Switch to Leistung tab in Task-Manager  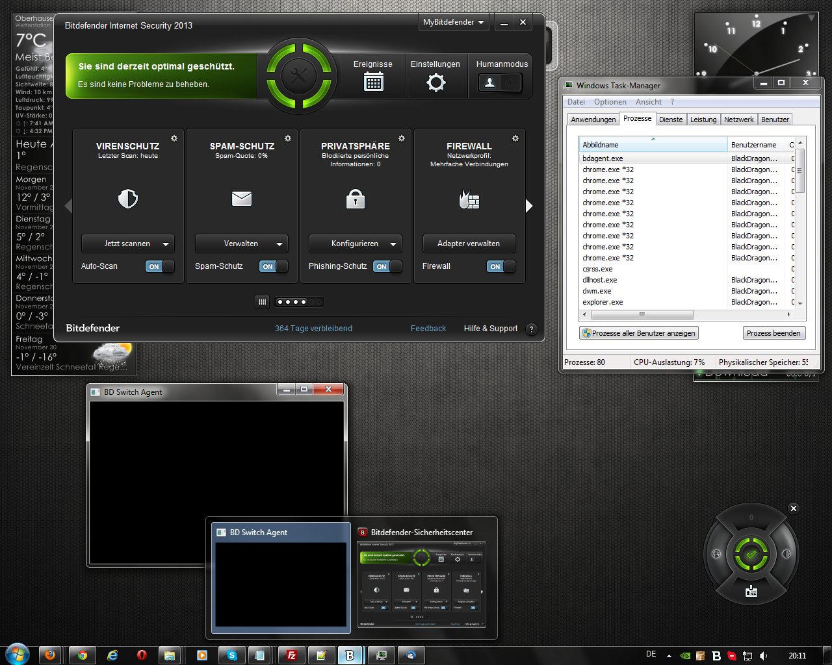click(703, 119)
